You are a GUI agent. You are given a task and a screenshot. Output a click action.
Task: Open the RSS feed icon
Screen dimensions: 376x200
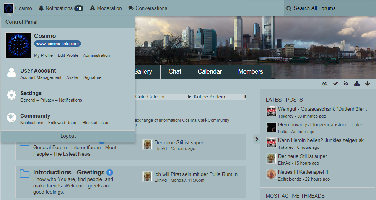coord(346,84)
